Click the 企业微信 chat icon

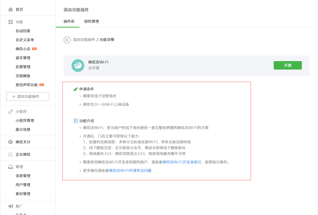click(x=11, y=154)
